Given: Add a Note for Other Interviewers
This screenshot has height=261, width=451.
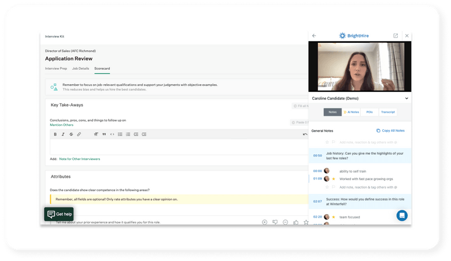Looking at the screenshot, I should pyautogui.click(x=80, y=159).
